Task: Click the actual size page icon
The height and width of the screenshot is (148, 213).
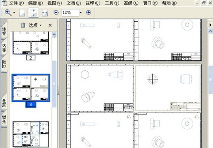Action: tap(22, 13)
